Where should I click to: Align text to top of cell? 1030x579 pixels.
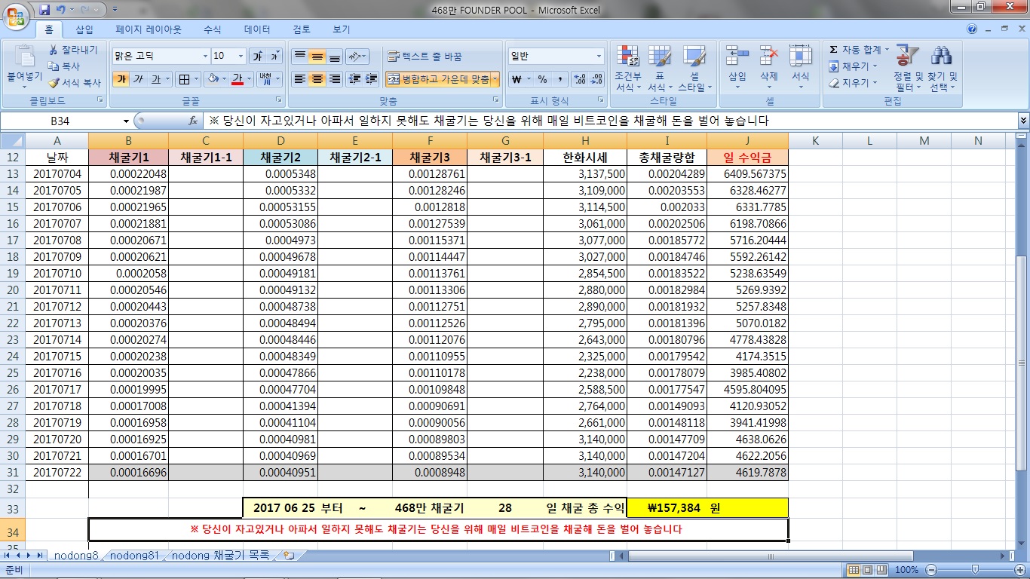299,57
